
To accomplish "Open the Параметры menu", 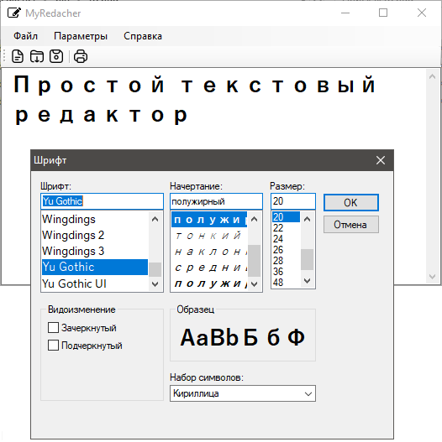I will pyautogui.click(x=81, y=36).
